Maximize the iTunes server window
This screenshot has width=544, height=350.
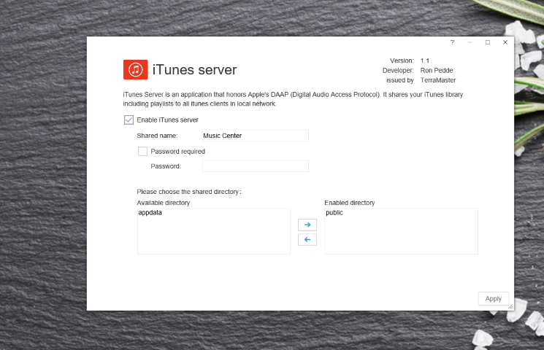488,42
